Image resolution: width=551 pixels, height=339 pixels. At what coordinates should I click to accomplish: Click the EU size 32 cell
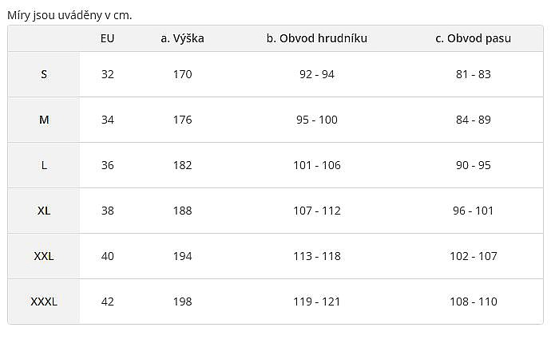click(108, 74)
